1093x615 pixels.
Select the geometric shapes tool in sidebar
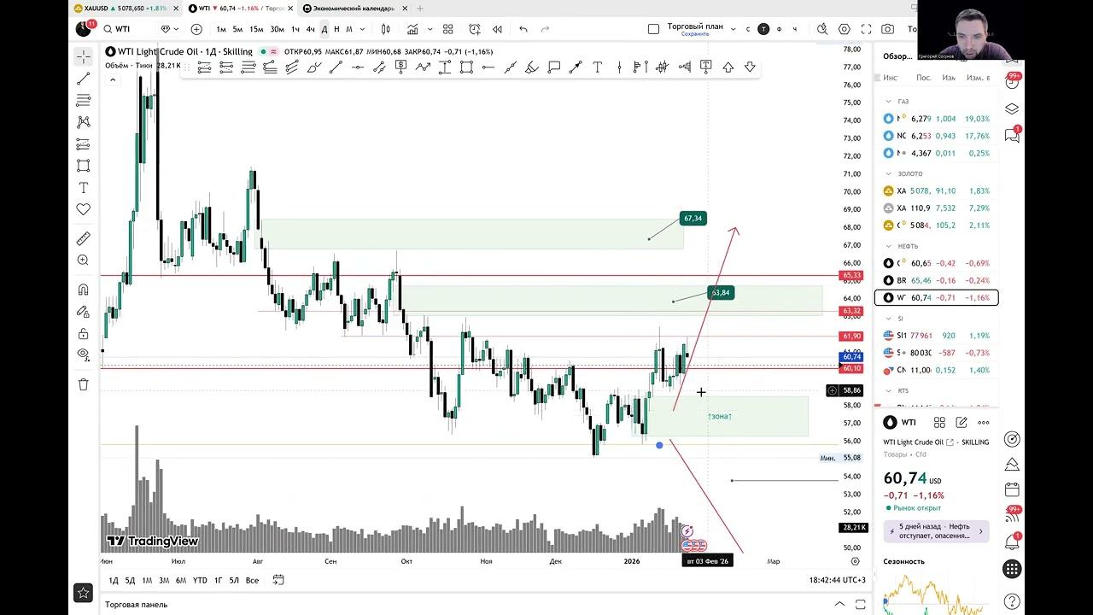point(83,166)
